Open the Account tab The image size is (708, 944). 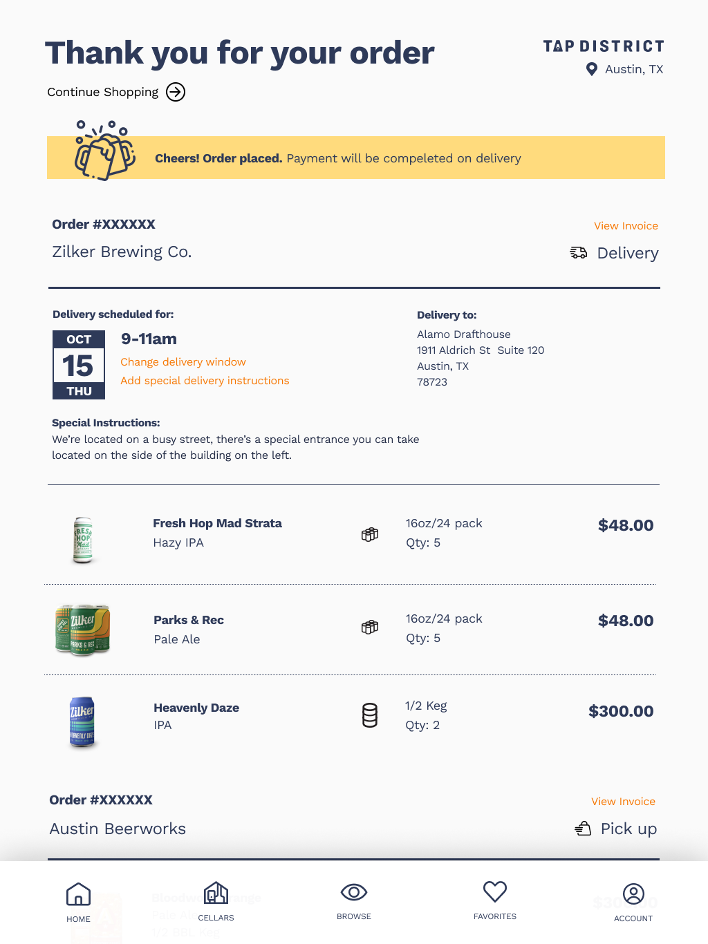(633, 902)
